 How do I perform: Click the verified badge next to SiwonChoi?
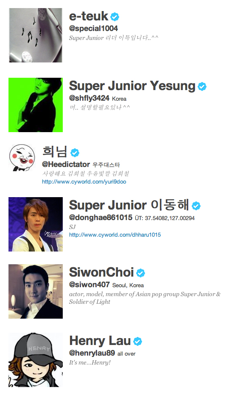(x=141, y=273)
